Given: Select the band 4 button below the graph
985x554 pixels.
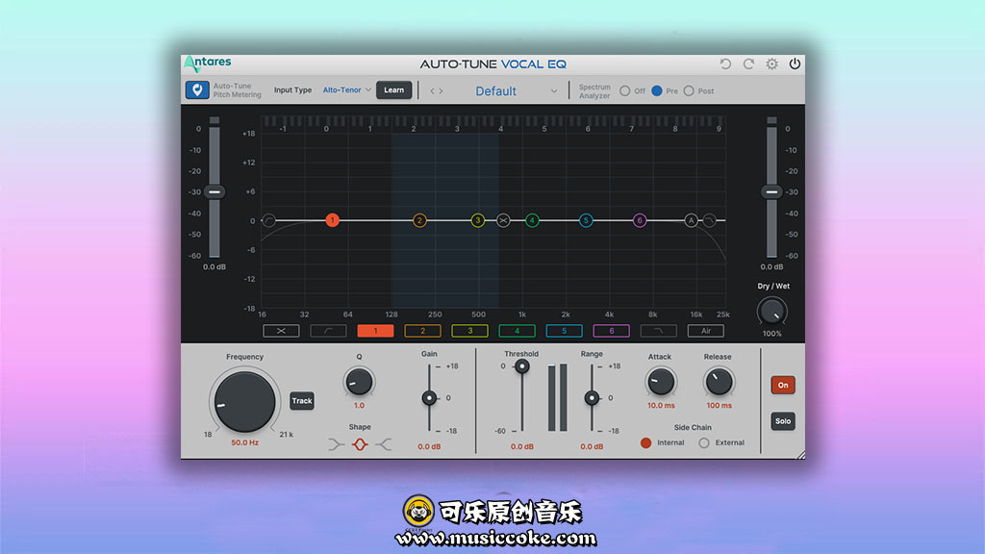Looking at the screenshot, I should 517,331.
